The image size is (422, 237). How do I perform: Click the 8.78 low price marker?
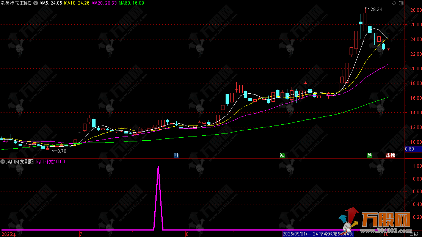61,151
